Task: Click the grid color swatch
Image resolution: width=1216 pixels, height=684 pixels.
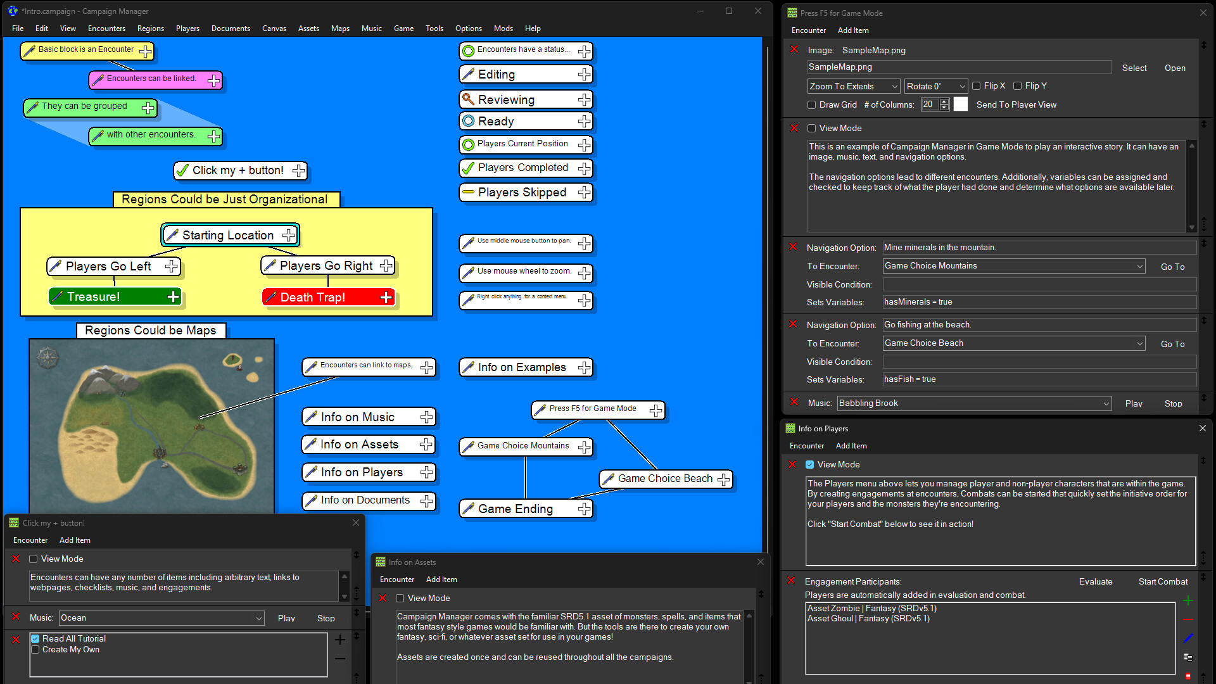Action: pyautogui.click(x=961, y=104)
